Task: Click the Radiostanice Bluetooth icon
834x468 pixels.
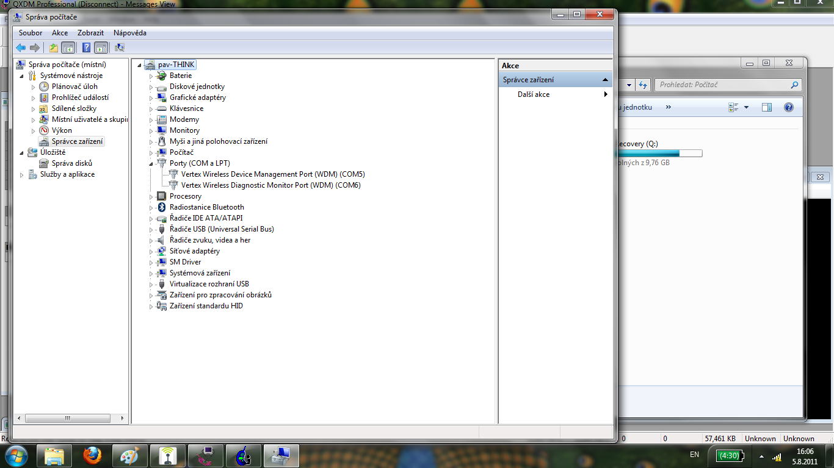Action: click(x=162, y=207)
